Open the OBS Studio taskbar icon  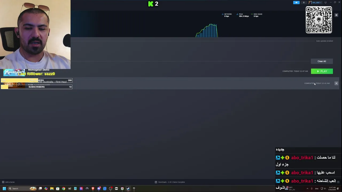coord(111,189)
